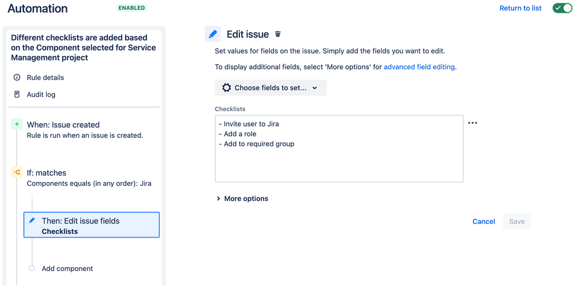Open Choose fields to set dropdown
Screen dimensions: 575x285
click(x=271, y=88)
